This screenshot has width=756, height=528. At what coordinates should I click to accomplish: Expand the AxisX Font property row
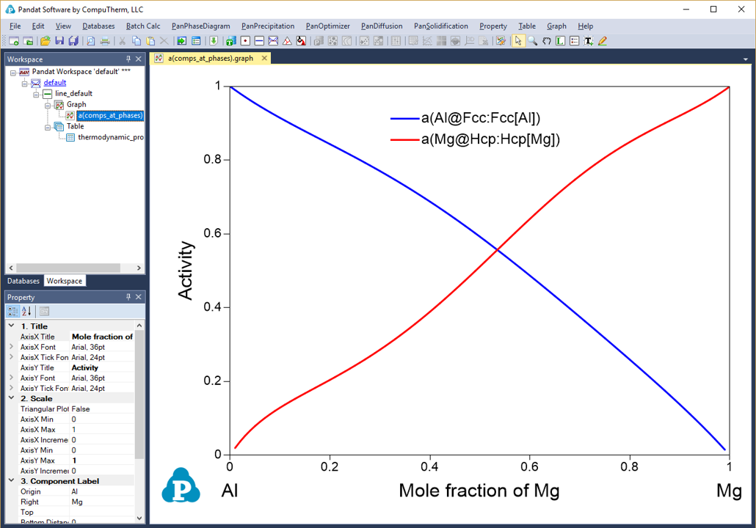[x=11, y=347]
